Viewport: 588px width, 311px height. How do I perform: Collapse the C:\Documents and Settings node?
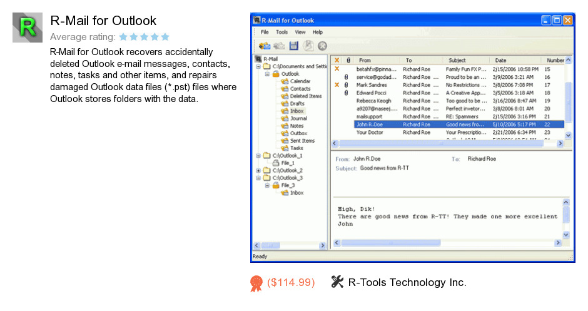[258, 66]
